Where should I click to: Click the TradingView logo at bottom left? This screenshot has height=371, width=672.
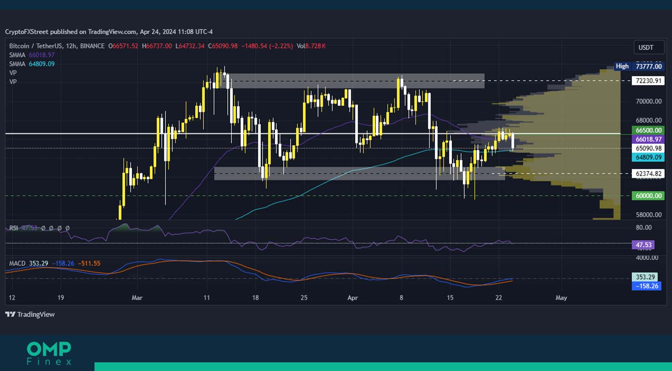pos(30,314)
